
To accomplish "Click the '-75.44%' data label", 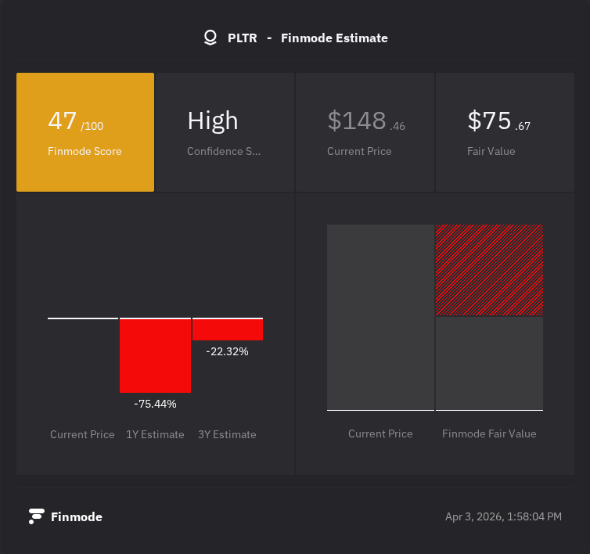I will point(156,404).
